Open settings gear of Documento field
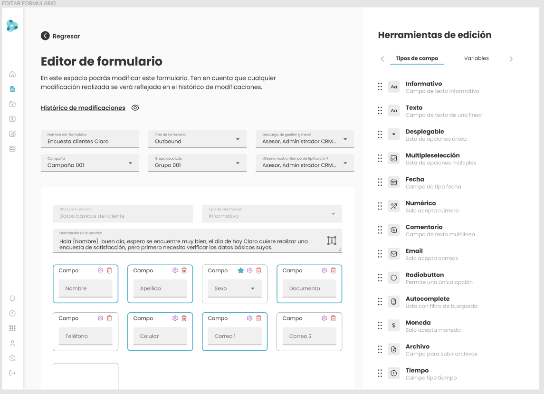Screen dimensions: 544x394 click(x=324, y=270)
